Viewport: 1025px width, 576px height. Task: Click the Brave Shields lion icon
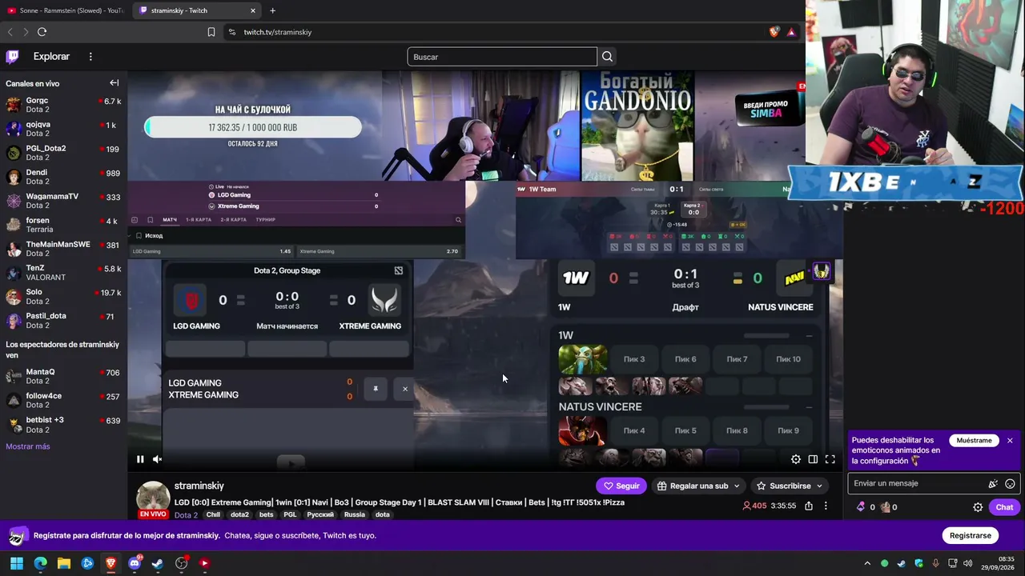(774, 32)
